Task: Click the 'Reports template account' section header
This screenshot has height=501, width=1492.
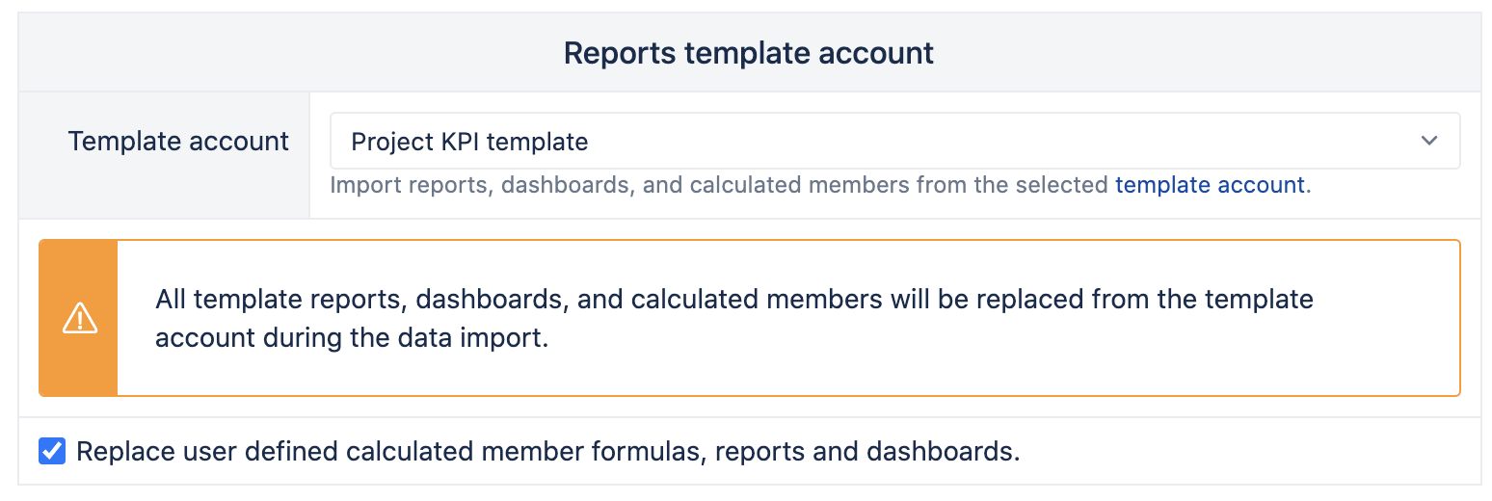Action: tap(749, 53)
